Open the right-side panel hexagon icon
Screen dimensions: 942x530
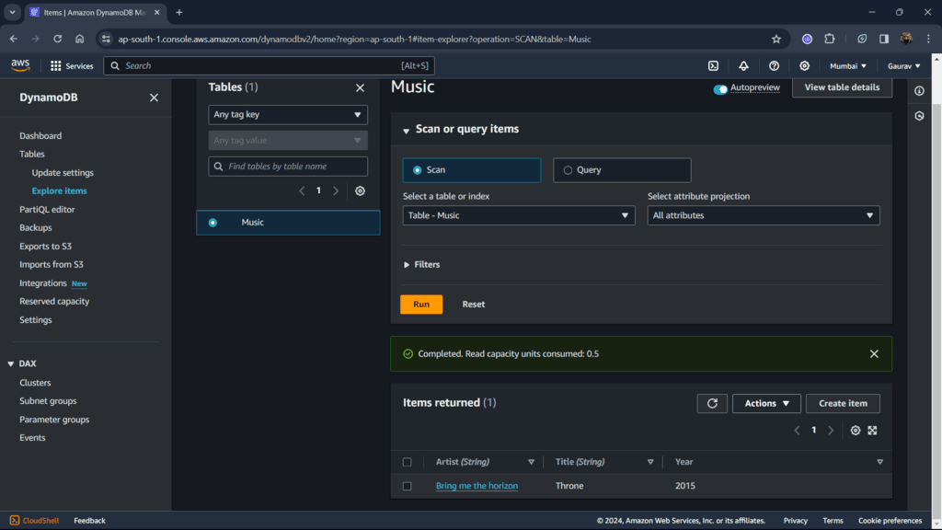point(919,116)
